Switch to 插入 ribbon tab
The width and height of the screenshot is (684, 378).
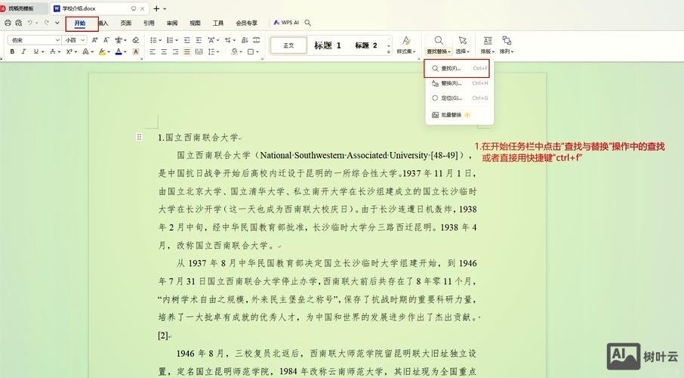click(x=103, y=23)
